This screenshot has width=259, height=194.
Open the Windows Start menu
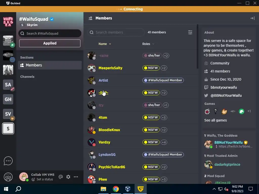pos(6,189)
